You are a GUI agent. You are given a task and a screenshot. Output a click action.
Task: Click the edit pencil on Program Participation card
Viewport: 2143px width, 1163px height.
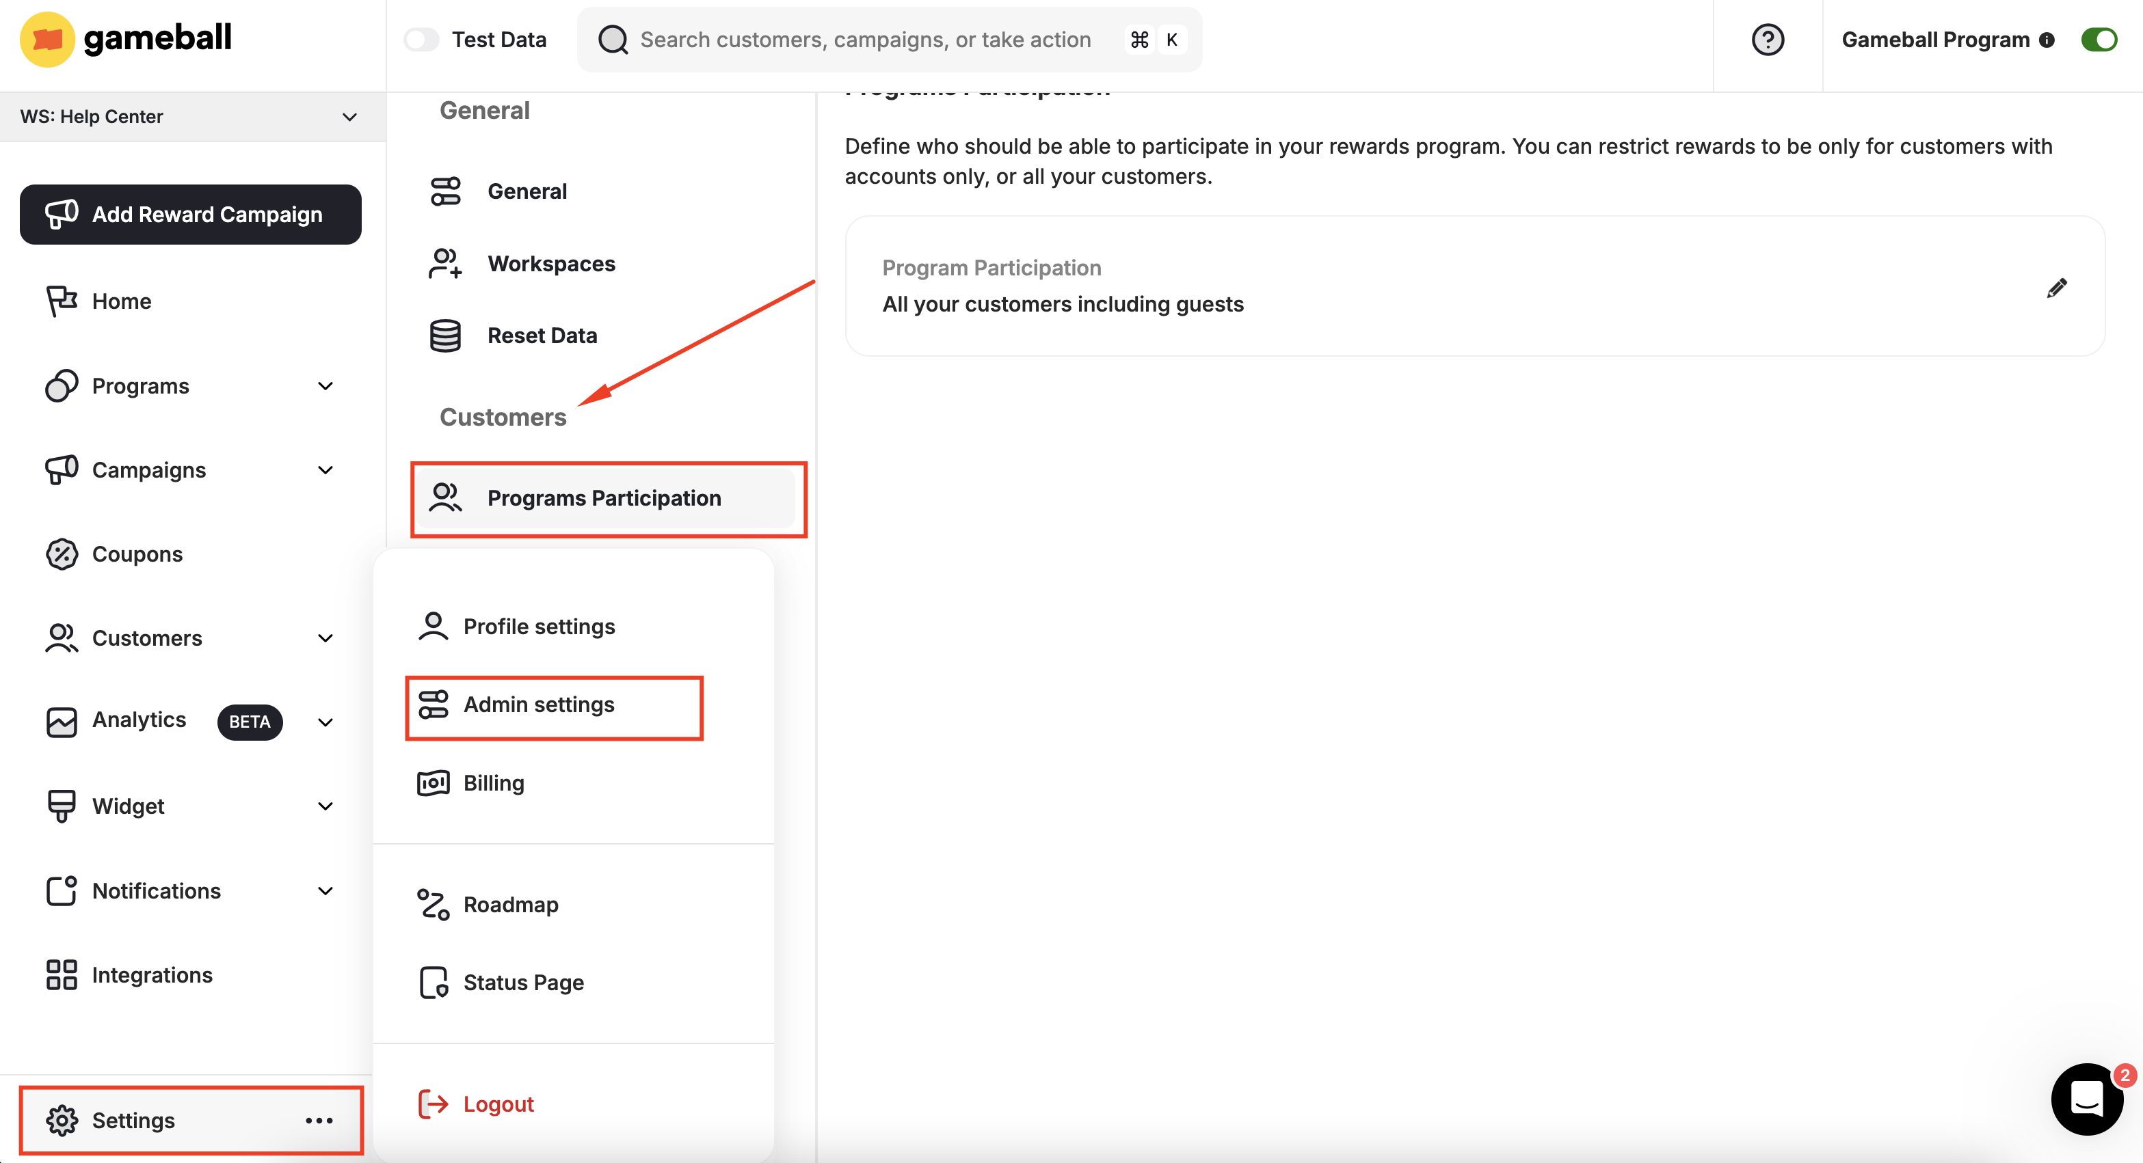click(x=2058, y=288)
